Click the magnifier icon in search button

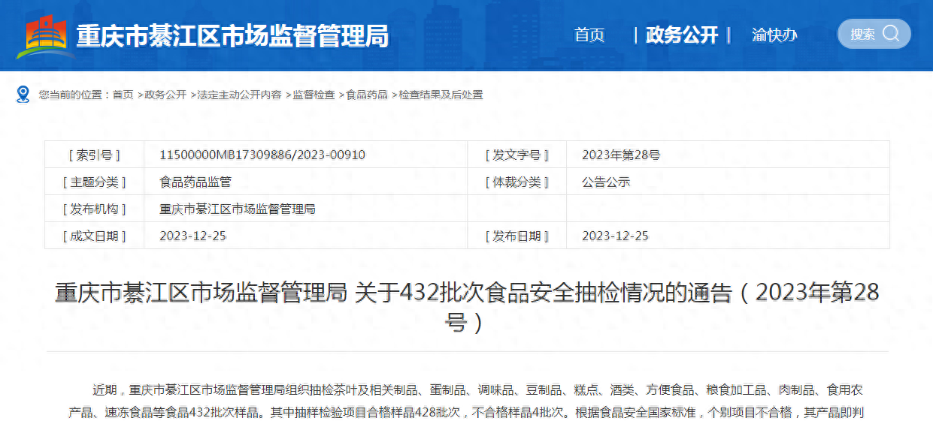[x=891, y=34]
